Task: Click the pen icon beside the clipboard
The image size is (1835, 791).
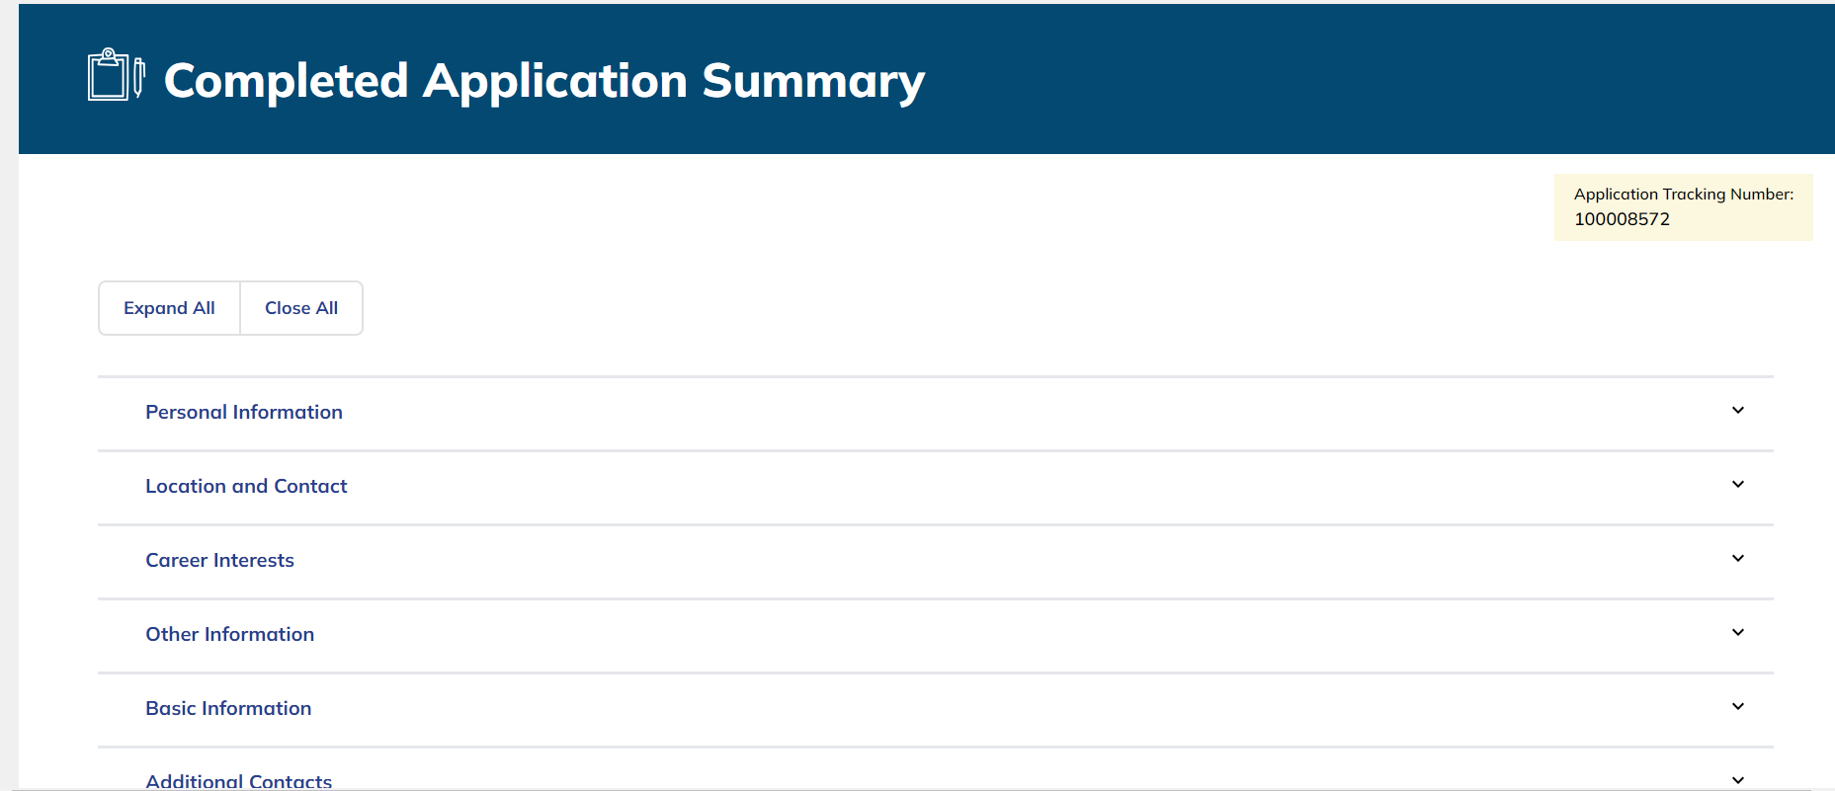Action: pos(139,77)
